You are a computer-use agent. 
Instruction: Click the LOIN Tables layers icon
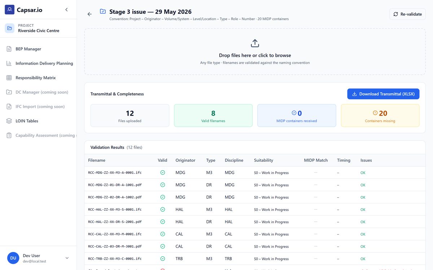[x=9, y=121]
